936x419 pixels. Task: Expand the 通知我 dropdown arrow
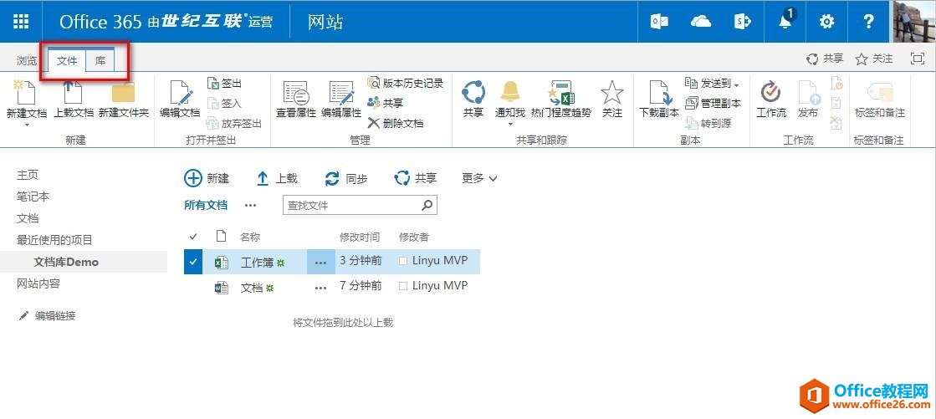[x=510, y=125]
